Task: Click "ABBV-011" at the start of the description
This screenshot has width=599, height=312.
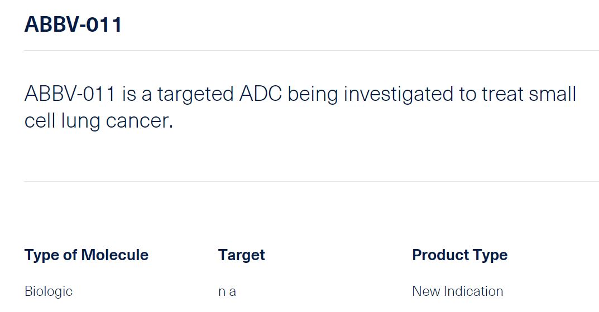Action: [70, 94]
